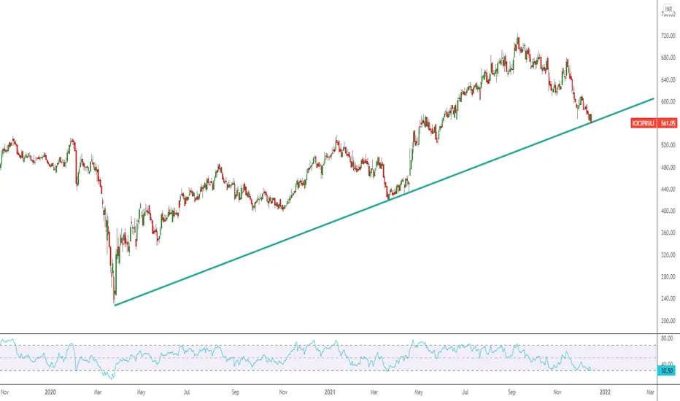The height and width of the screenshot is (401, 680).
Task: Click the 2021 year label on time axis
Action: point(330,392)
